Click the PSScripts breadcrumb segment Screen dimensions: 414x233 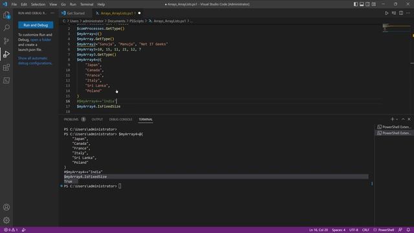pos(136,21)
